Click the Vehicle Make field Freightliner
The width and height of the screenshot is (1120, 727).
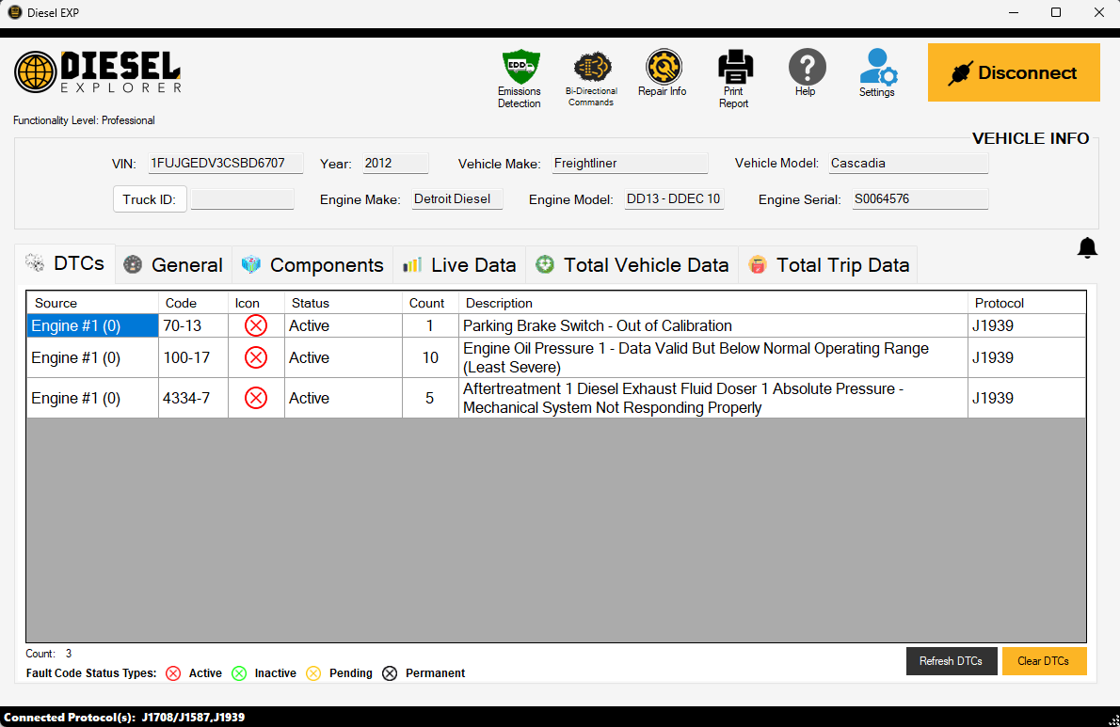coord(630,164)
